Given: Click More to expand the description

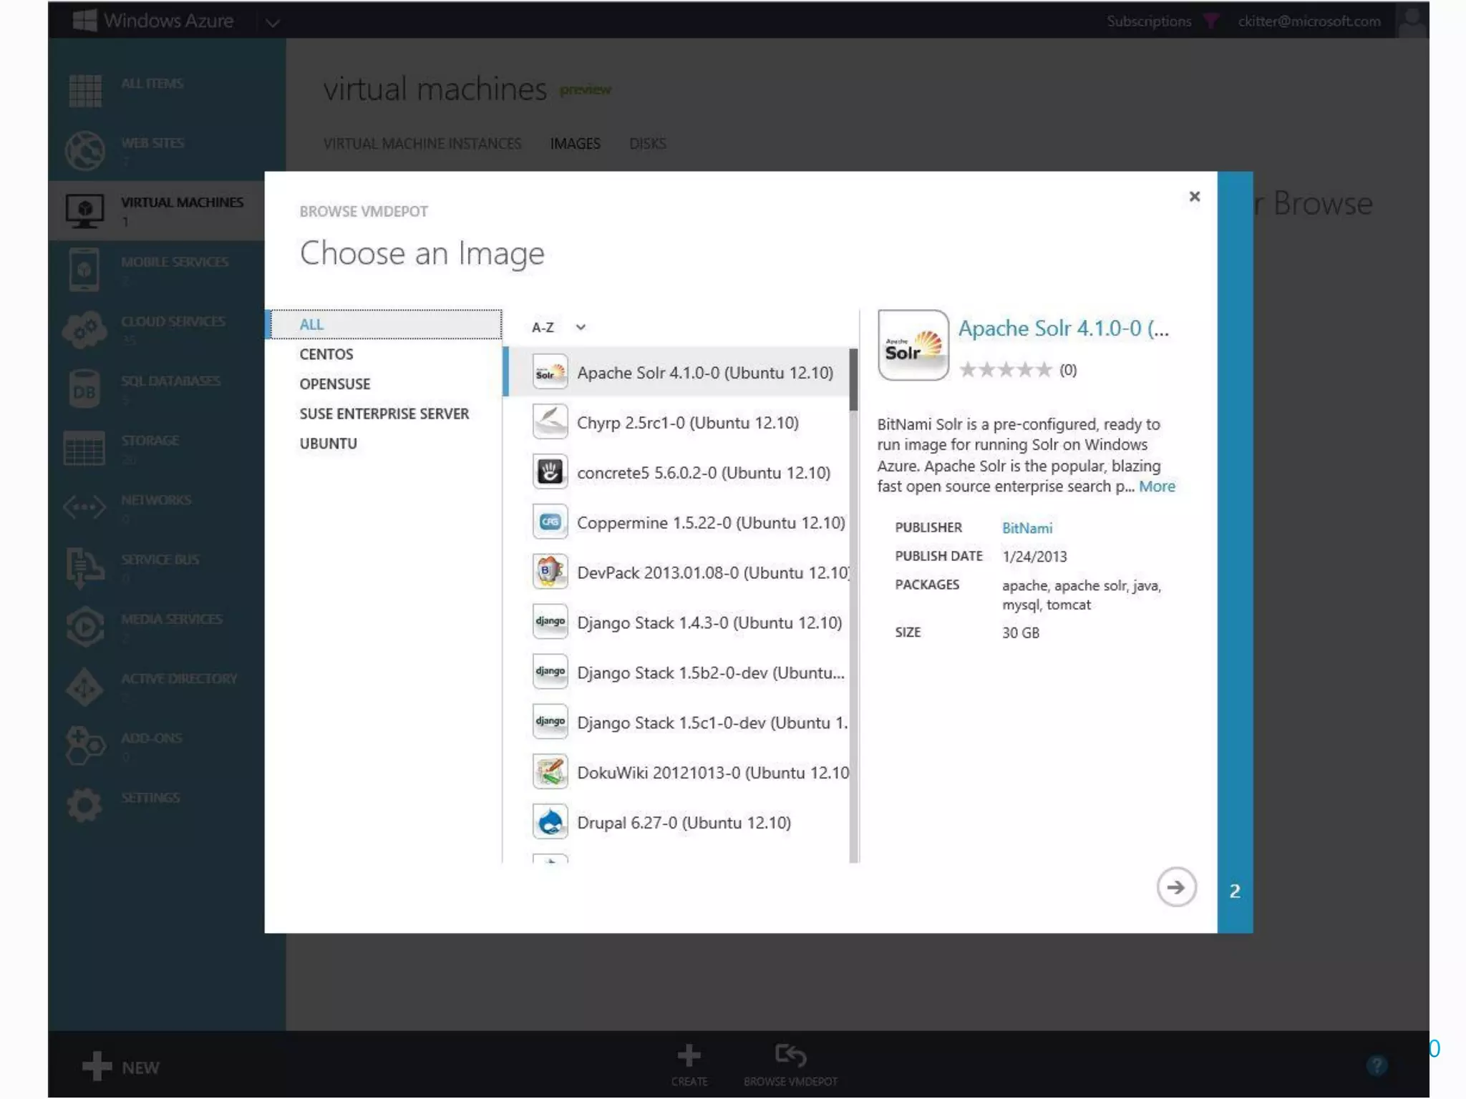Looking at the screenshot, I should coord(1157,487).
